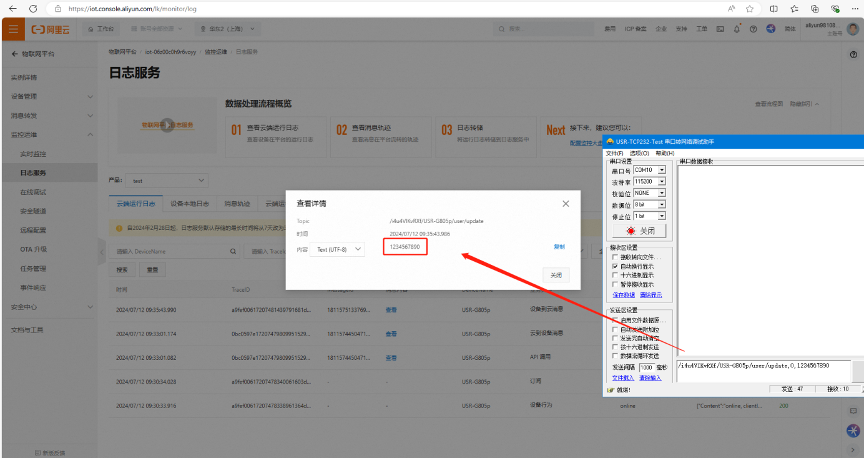The height and width of the screenshot is (458, 864).
Task: Open the Text (UTF-8) content format dropdown
Action: (337, 249)
